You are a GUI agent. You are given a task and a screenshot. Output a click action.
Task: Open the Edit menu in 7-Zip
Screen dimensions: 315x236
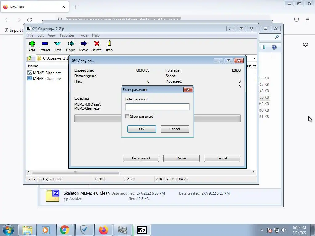40,35
